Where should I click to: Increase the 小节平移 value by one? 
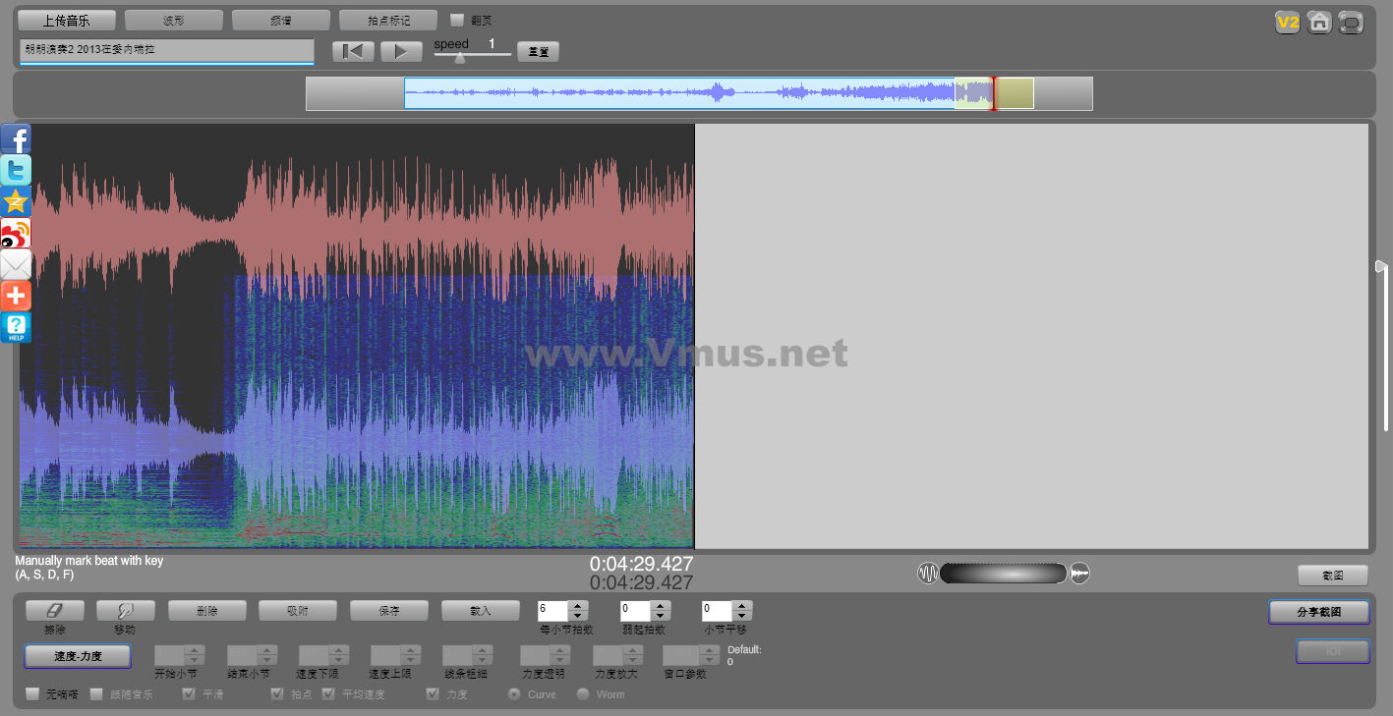pyautogui.click(x=742, y=606)
